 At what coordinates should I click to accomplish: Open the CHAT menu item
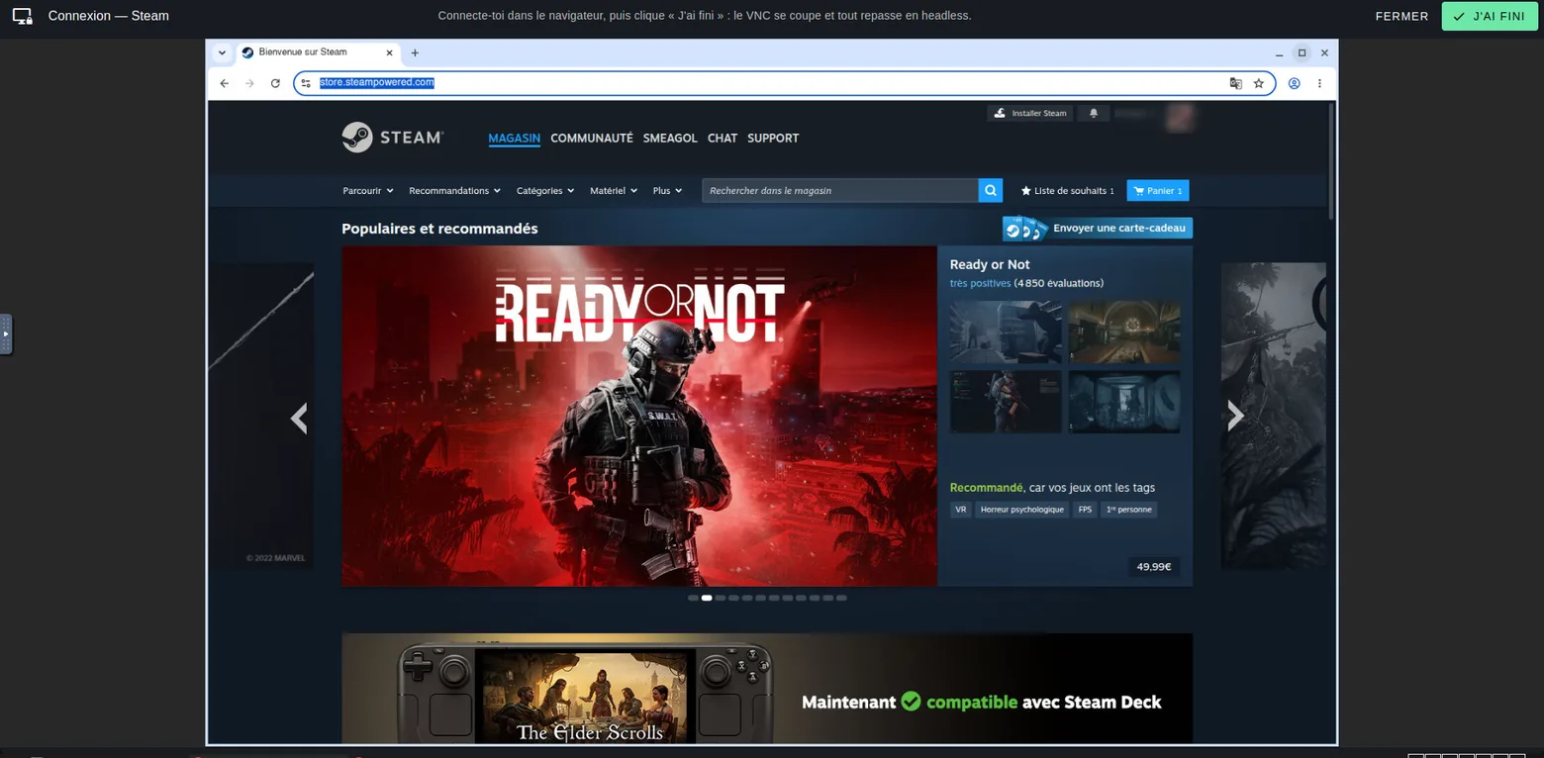click(723, 139)
